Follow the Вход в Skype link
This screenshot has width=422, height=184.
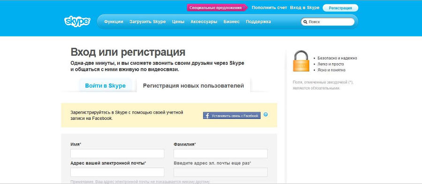point(305,8)
